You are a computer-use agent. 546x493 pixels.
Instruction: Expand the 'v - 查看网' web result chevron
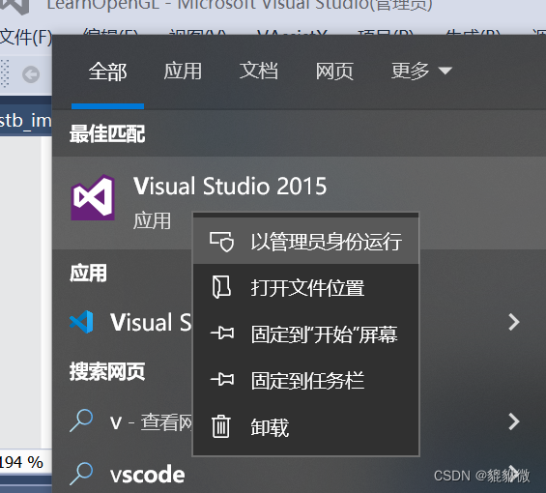(514, 421)
